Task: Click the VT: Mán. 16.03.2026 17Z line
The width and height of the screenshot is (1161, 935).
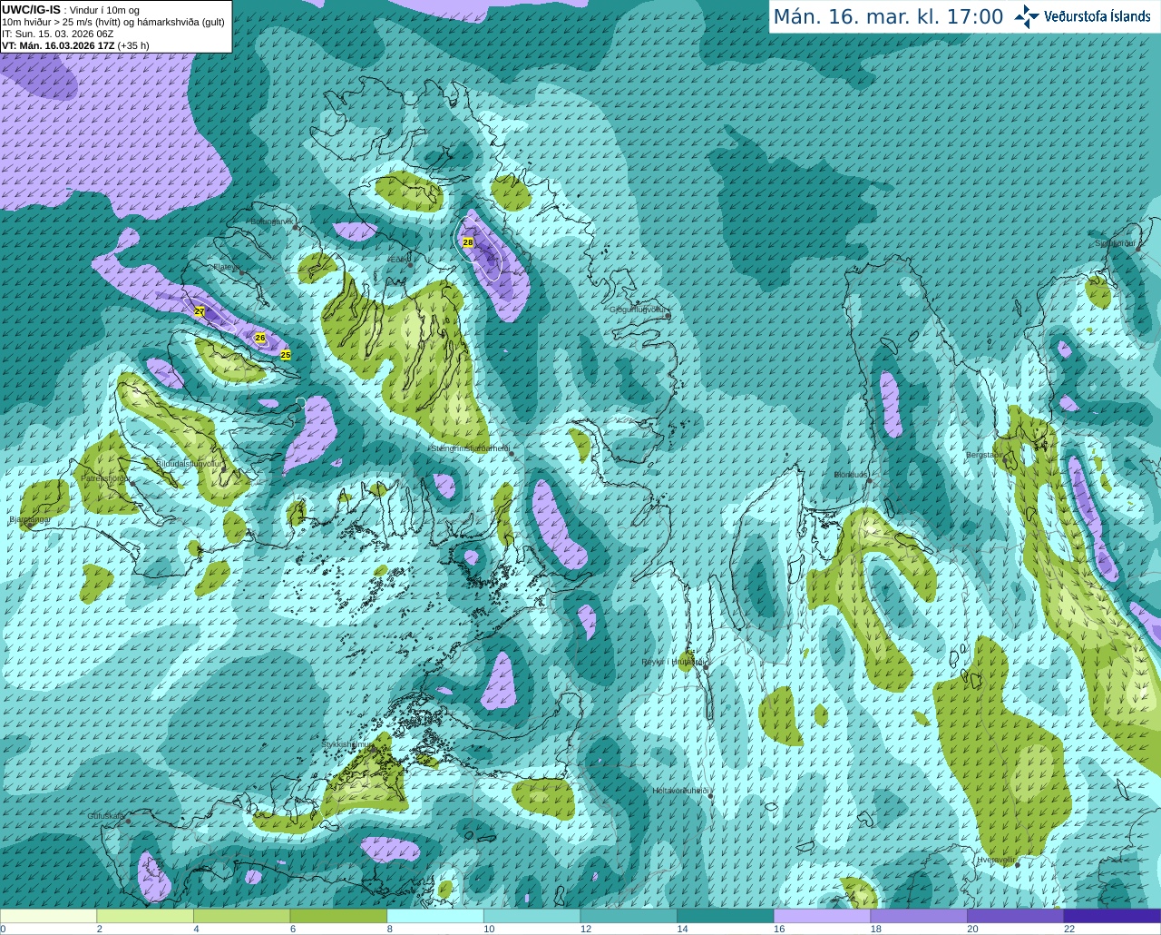Action: click(75, 45)
